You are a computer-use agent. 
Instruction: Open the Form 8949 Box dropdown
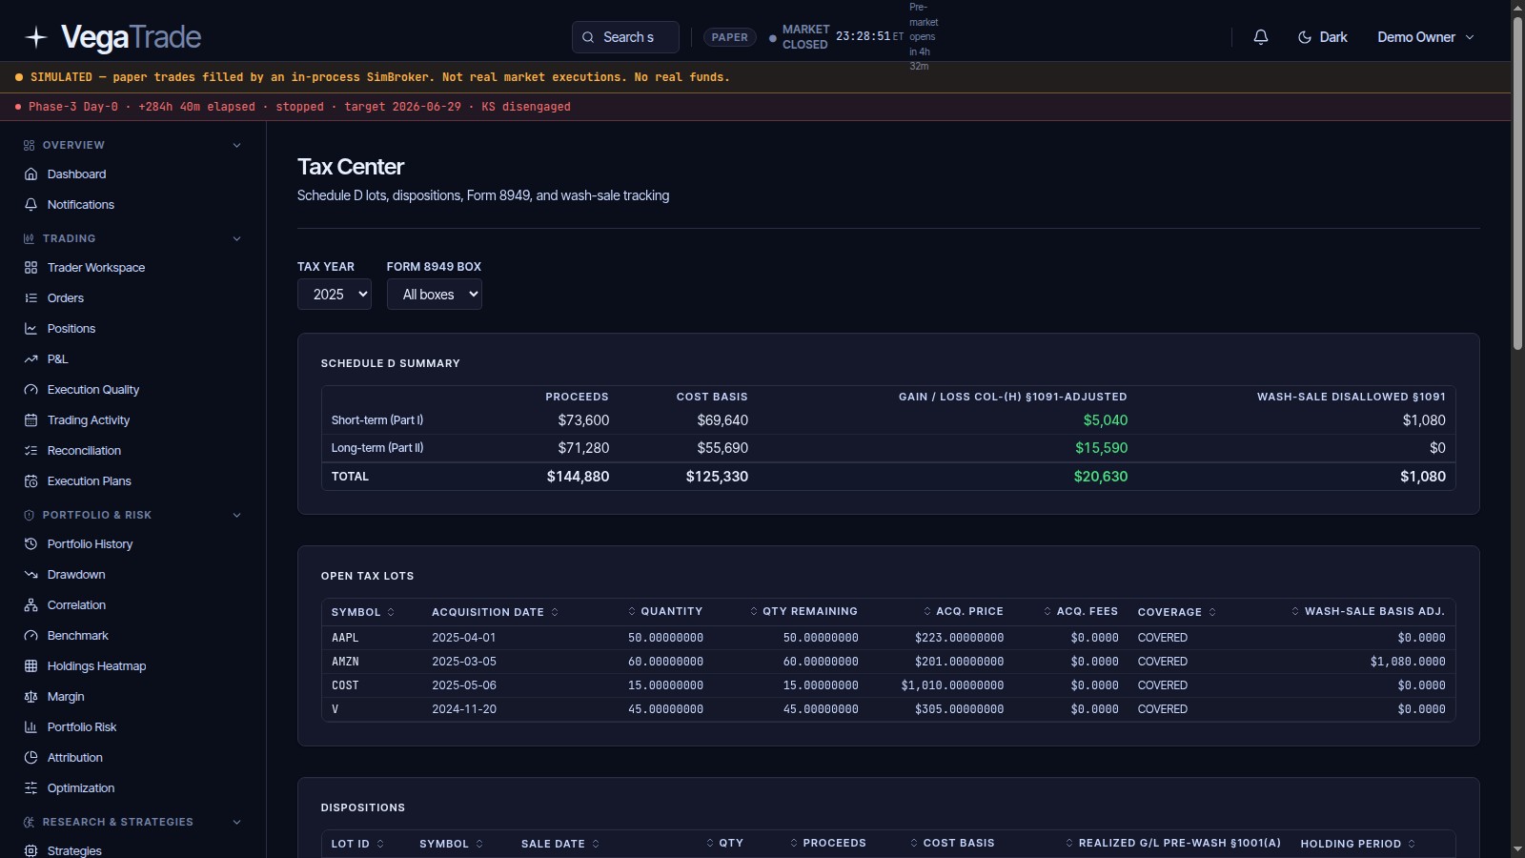pyautogui.click(x=434, y=295)
